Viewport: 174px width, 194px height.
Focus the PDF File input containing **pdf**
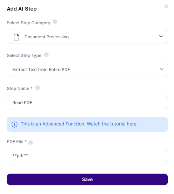[87, 156]
